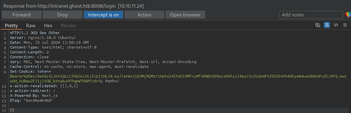
Task: Switch to the Raw tab
Action: 31,26
